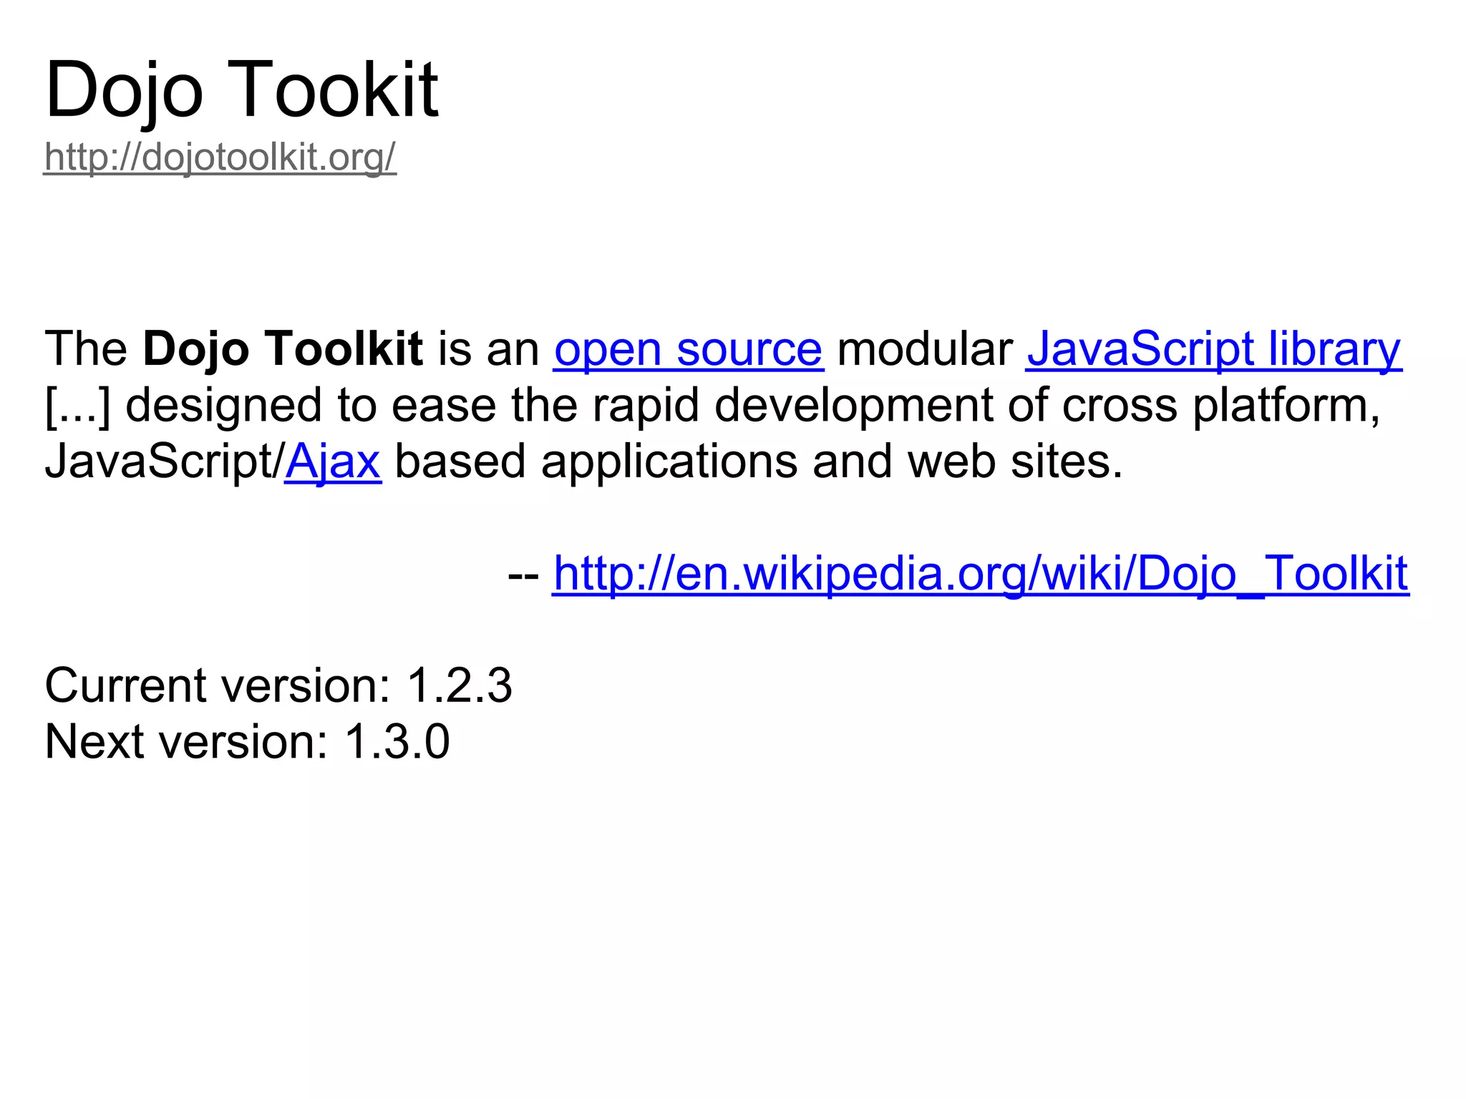This screenshot has height=1099, width=1466.
Task: Click the version number "1.3.0"
Action: click(397, 741)
